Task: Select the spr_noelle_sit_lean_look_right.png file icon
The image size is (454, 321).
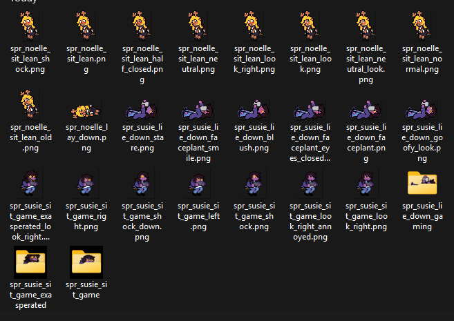Action: tap(254, 26)
